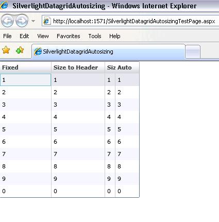Image resolution: width=219 pixels, height=222 pixels.
Task: Click the truncated Siz column header
Action: [x=110, y=67]
